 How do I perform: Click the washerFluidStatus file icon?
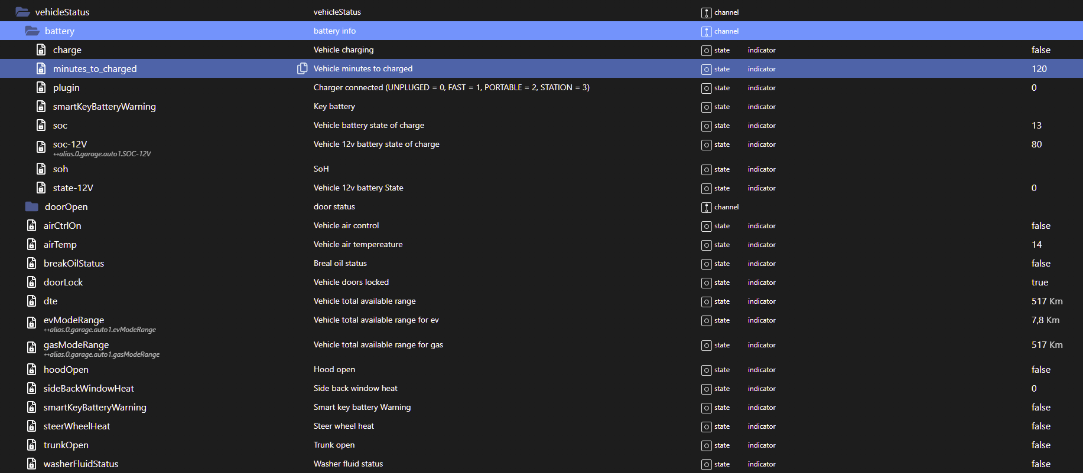[32, 464]
